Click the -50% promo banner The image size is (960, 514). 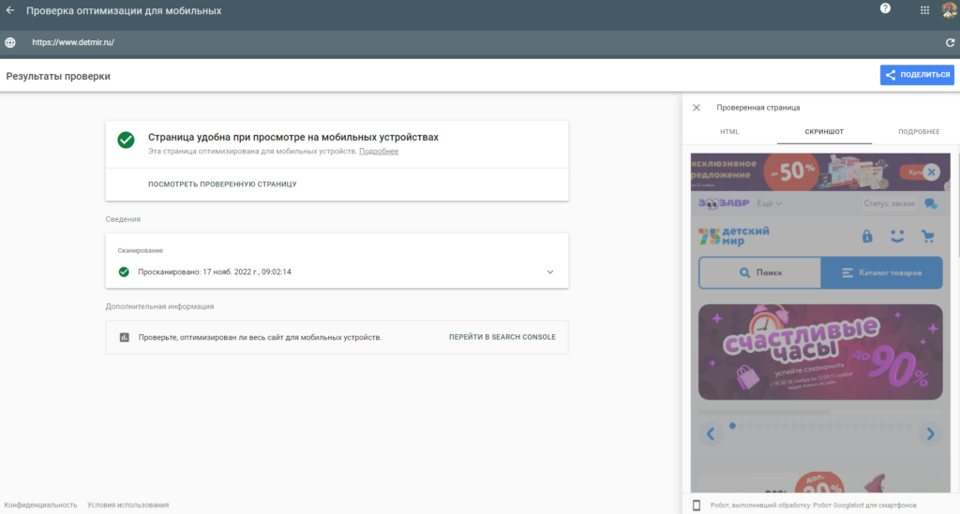click(820, 171)
